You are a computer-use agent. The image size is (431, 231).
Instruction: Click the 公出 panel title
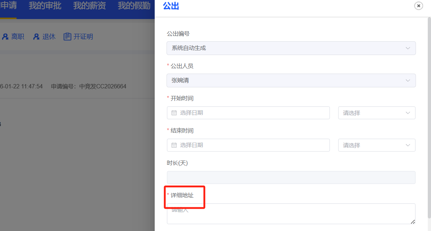click(x=171, y=6)
